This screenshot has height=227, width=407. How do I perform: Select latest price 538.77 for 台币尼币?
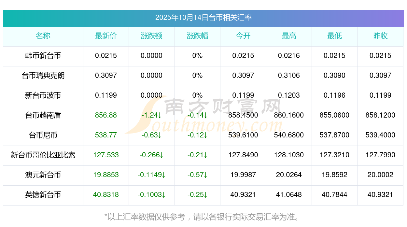coord(106,135)
